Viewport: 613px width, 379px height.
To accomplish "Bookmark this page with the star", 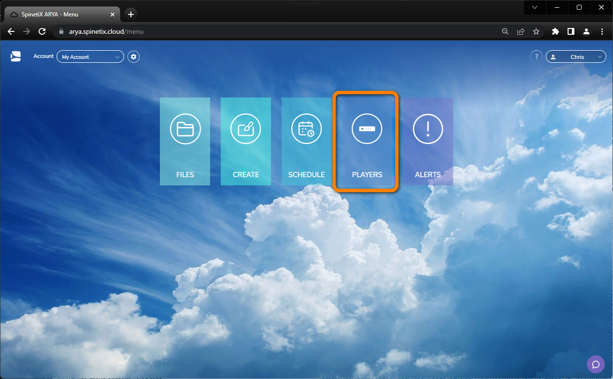I will [x=536, y=31].
